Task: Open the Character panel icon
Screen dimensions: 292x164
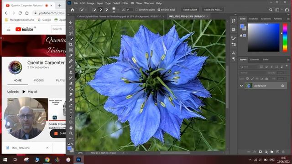Action: 234,53
